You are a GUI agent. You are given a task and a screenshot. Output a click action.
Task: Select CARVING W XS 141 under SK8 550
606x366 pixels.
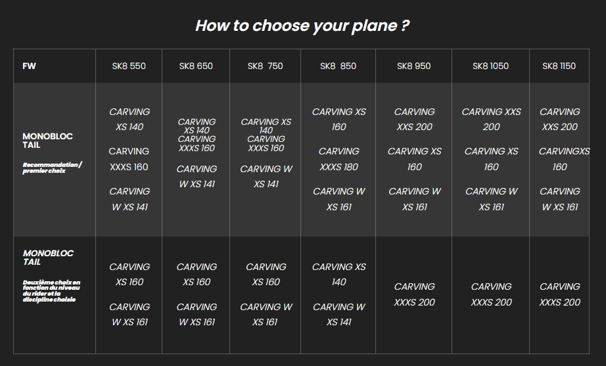click(129, 199)
